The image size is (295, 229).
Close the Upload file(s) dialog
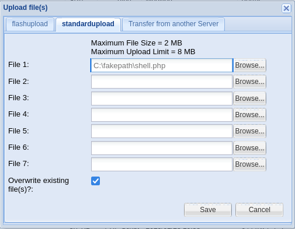click(286, 8)
